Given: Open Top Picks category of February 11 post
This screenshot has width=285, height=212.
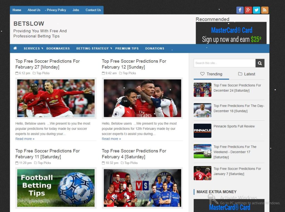Looking at the screenshot, I should pyautogui.click(x=44, y=163).
